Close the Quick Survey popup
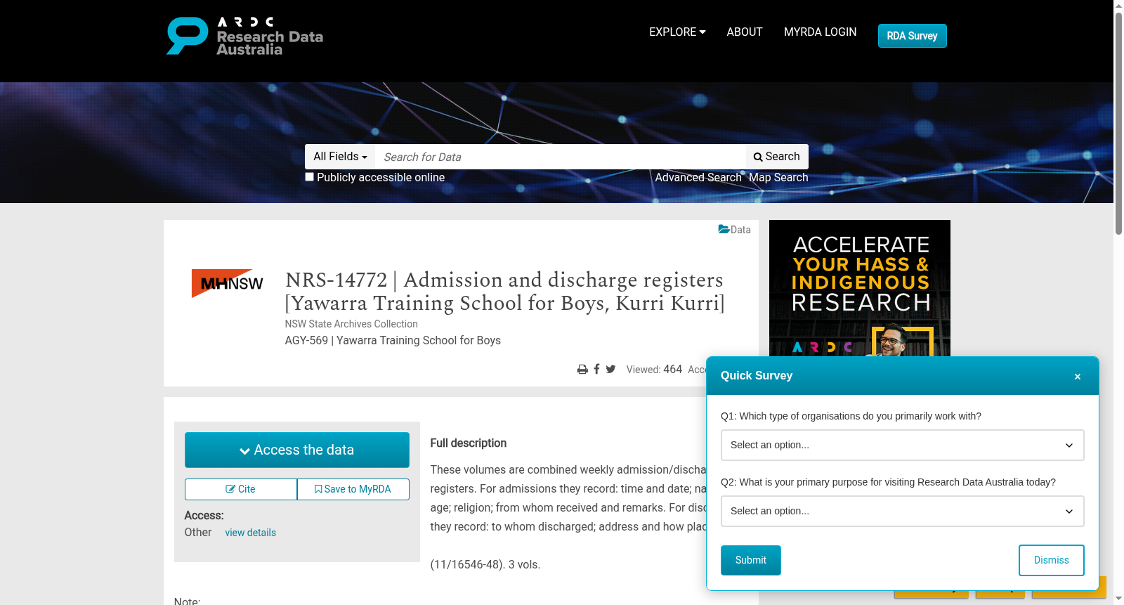The height and width of the screenshot is (605, 1124). (x=1077, y=377)
